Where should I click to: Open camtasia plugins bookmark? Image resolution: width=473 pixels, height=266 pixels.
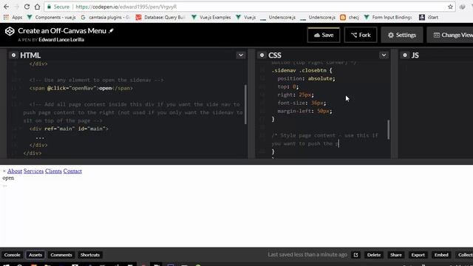pos(105,18)
